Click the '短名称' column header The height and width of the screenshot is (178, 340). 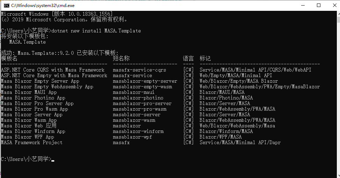pos(121,58)
